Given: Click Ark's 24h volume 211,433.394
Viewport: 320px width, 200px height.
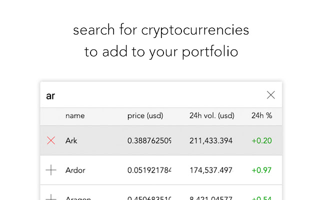Looking at the screenshot, I should (x=210, y=140).
